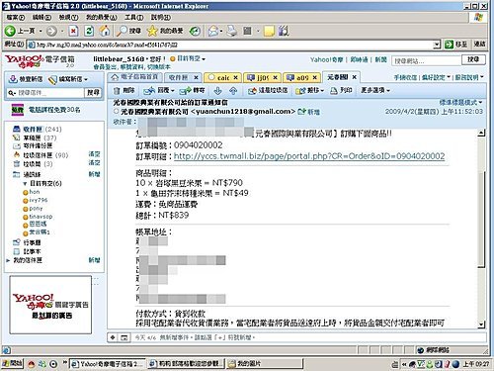Click Go button next to address bar
The height and width of the screenshot is (371, 494).
pyautogui.click(x=456, y=45)
